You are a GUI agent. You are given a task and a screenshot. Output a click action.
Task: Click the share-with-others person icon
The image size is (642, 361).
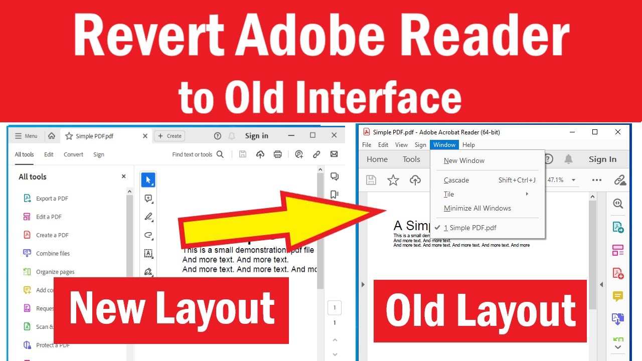299,154
